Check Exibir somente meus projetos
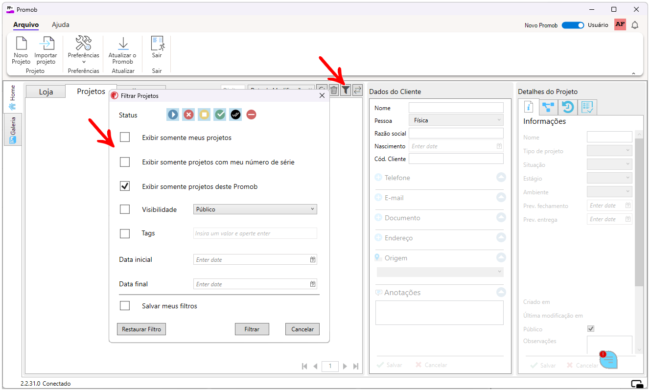The image size is (651, 392). pyautogui.click(x=125, y=138)
